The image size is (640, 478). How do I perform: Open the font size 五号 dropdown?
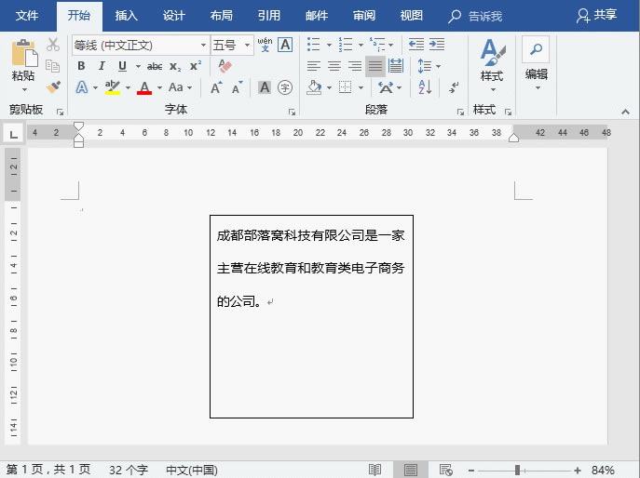247,45
